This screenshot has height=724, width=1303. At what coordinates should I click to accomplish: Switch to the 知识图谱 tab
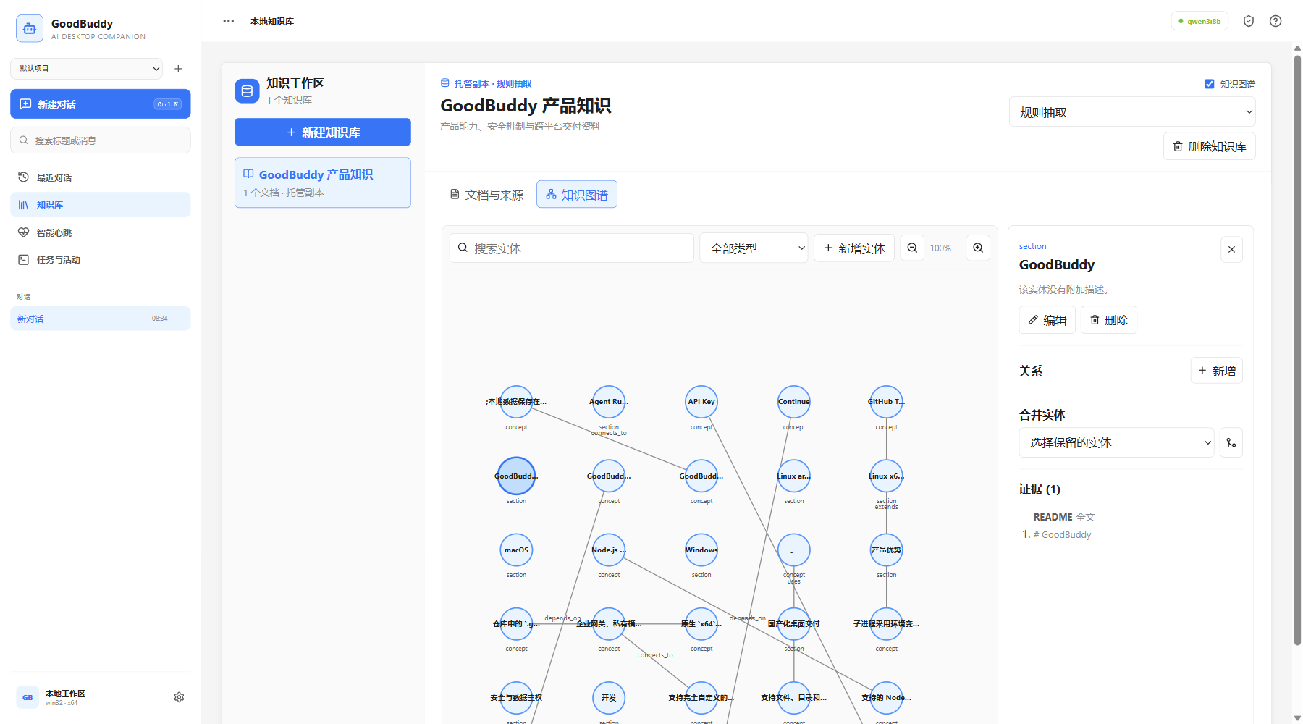click(x=577, y=195)
